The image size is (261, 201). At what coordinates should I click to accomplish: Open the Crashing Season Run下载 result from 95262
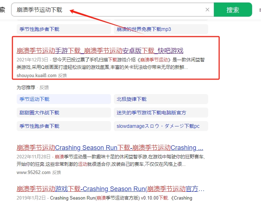click(110, 148)
